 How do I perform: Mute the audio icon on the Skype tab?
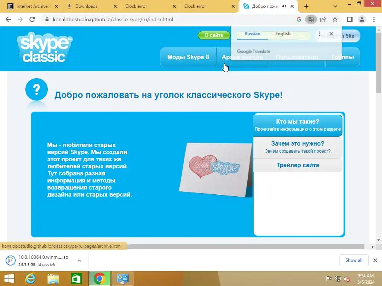pyautogui.click(x=284, y=6)
